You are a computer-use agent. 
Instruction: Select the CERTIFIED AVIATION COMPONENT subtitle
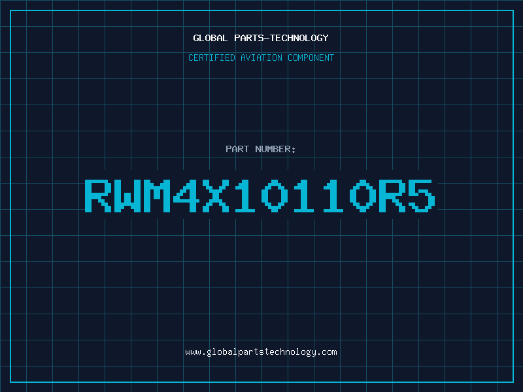point(261,57)
